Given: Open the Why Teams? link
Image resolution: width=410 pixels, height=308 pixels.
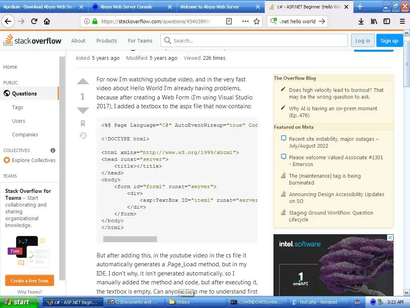Looking at the screenshot, I should coord(30,292).
